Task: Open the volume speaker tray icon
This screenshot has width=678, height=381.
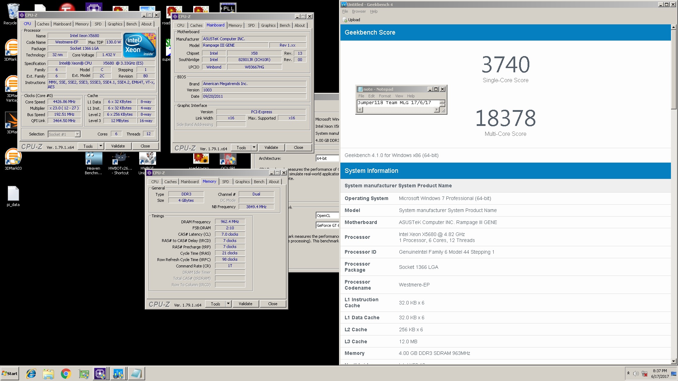Action: (636, 374)
